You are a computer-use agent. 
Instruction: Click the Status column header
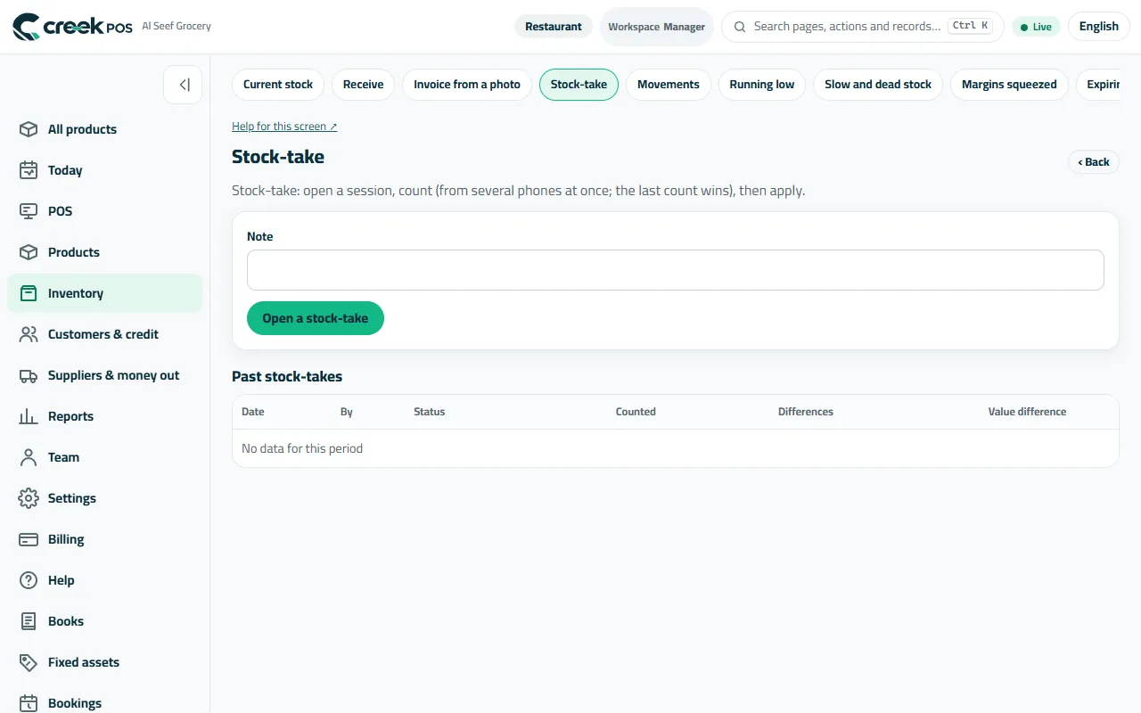(429, 412)
